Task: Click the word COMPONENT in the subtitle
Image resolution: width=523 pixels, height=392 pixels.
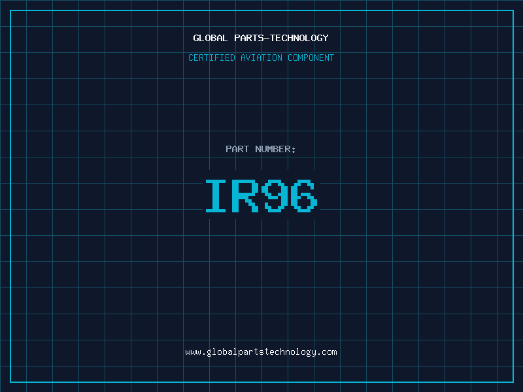Action: pyautogui.click(x=311, y=58)
